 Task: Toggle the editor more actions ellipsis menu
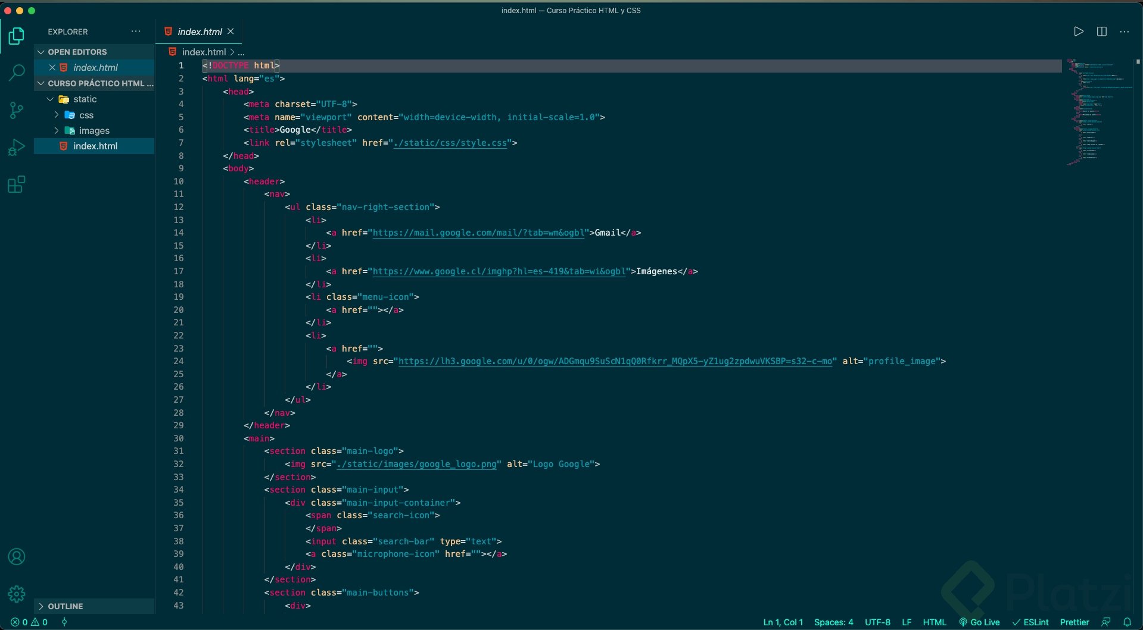(1125, 32)
